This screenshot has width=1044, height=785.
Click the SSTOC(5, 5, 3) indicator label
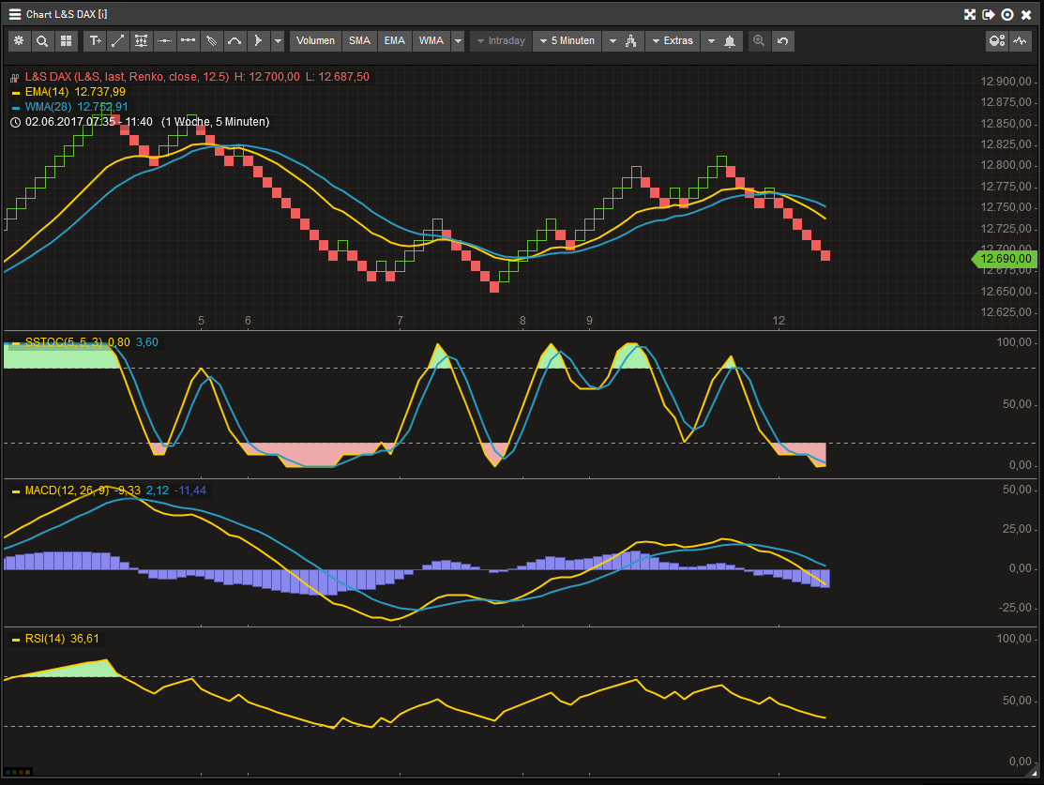pyautogui.click(x=64, y=342)
